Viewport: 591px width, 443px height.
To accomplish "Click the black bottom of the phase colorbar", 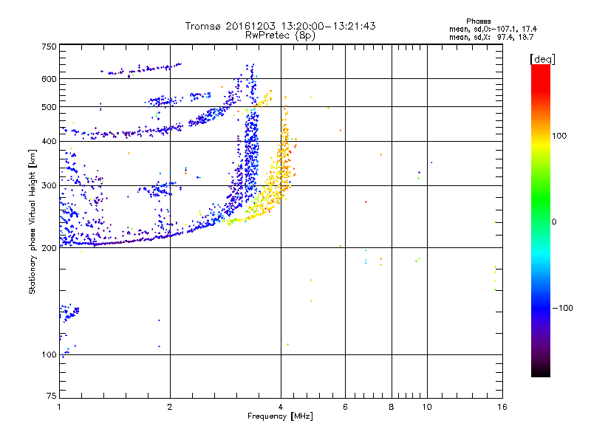I will pos(541,371).
